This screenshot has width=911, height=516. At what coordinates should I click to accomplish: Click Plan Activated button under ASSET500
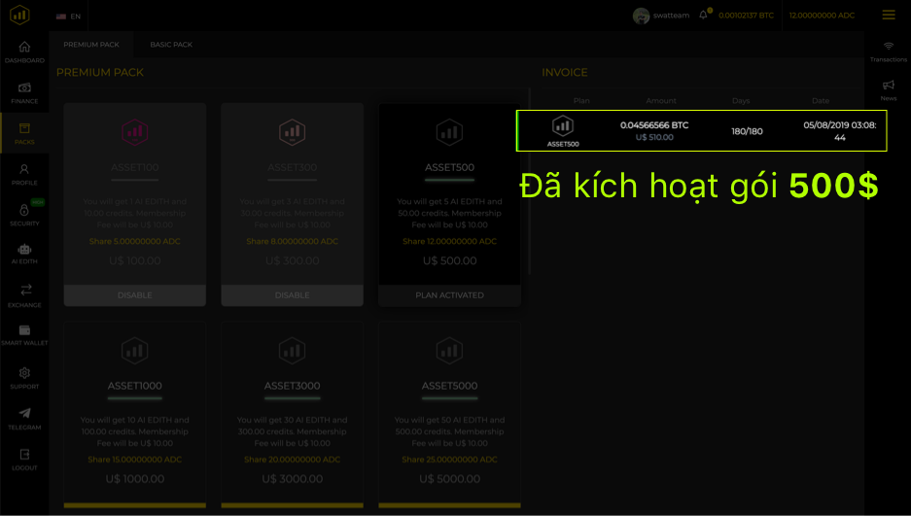pos(450,294)
